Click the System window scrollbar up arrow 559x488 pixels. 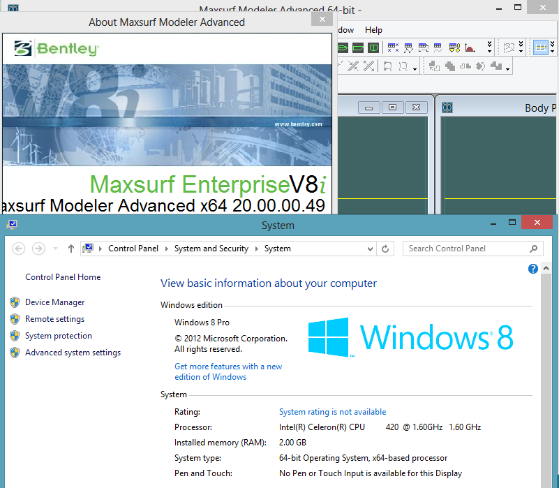point(546,268)
